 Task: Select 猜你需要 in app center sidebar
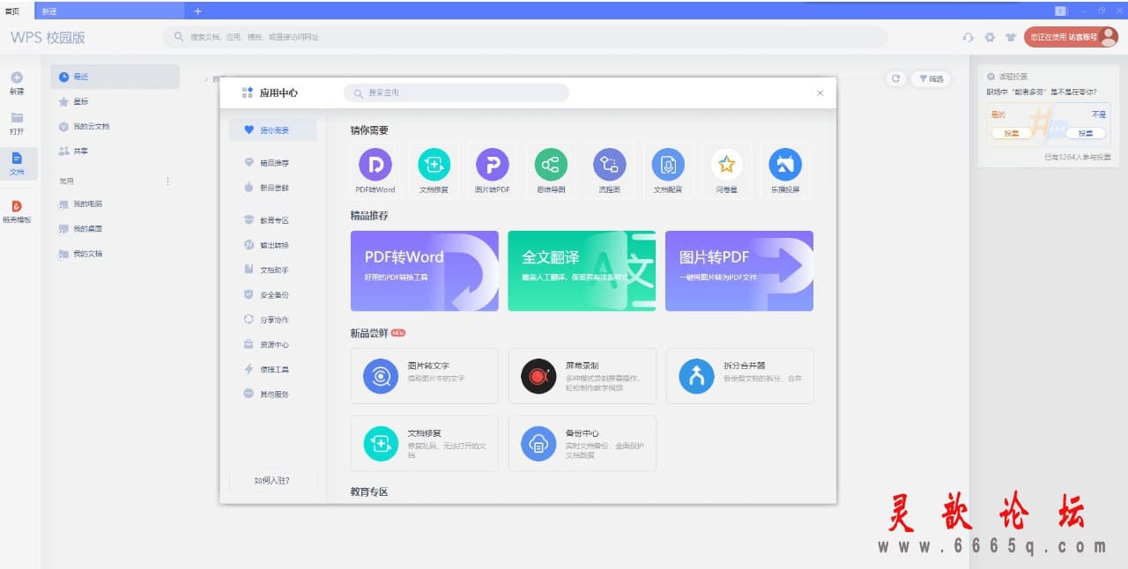coord(272,130)
